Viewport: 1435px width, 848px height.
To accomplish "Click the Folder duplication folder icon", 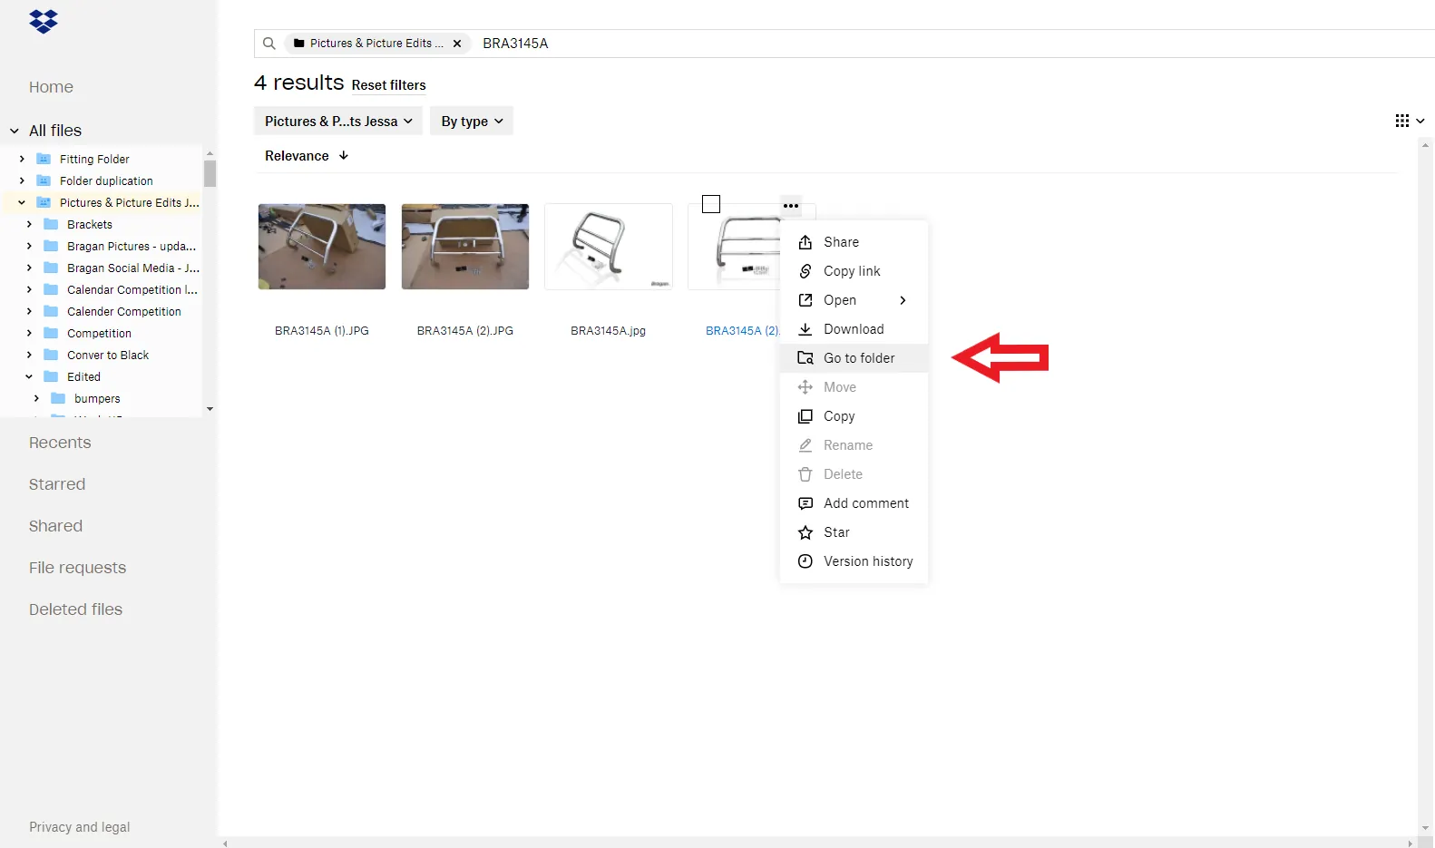I will click(x=44, y=180).
